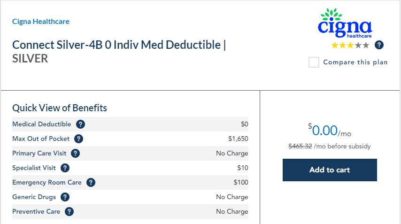Open Primary Care Visit help icon
Viewport: 401px width, 224px height.
point(75,154)
